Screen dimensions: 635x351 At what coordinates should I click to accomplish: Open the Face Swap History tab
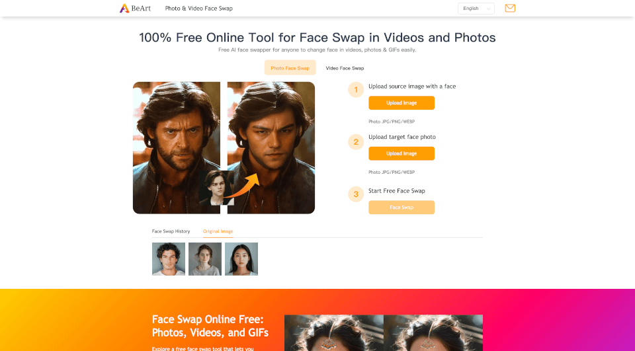tap(171, 231)
